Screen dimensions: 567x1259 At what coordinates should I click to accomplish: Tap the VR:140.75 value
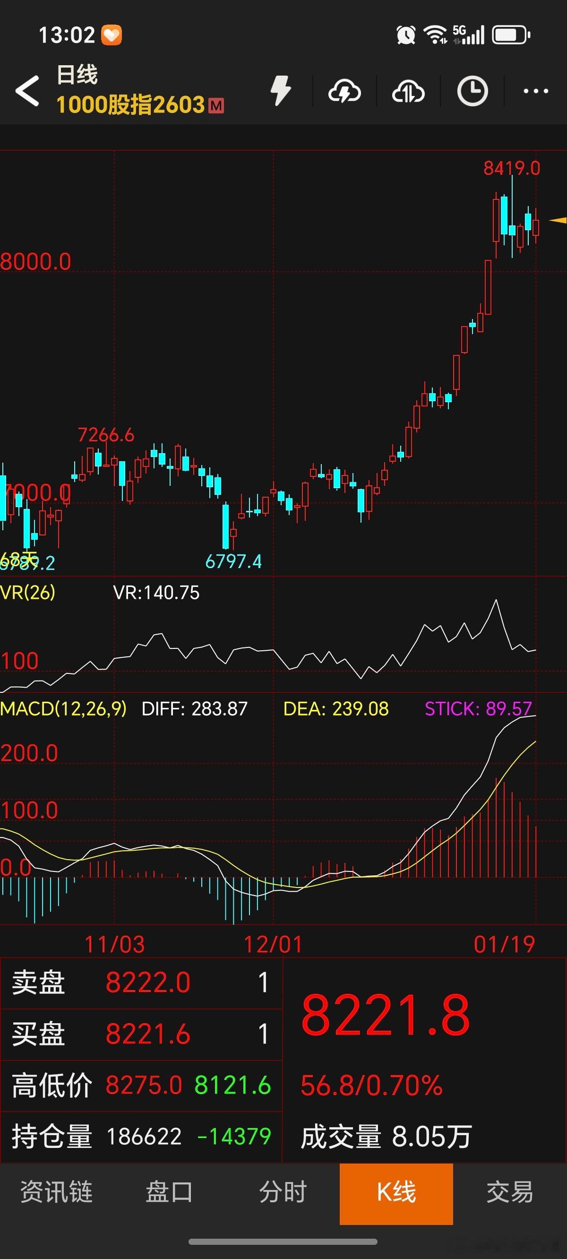(156, 593)
